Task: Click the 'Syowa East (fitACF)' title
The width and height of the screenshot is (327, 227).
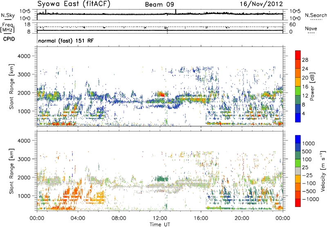Action: 74,4
